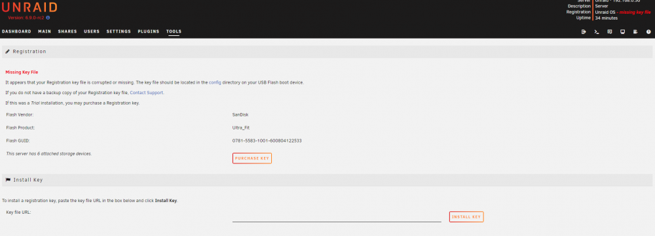Screen dimensions: 655x236
Task: Click the SanDisk flash vendor value
Action: click(x=240, y=114)
